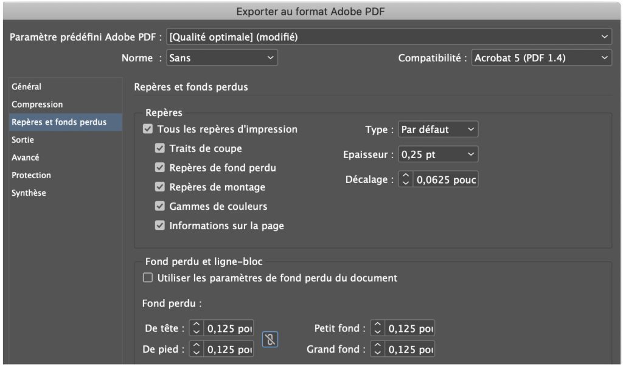Screen dimensions: 623x366
Task: Uncheck Tous les repères d'impression
Action: pos(147,129)
